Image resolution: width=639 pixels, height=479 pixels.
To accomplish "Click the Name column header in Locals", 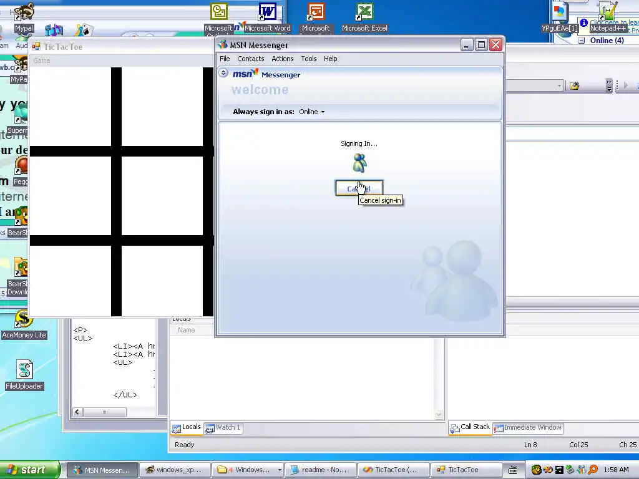I will pyautogui.click(x=186, y=330).
